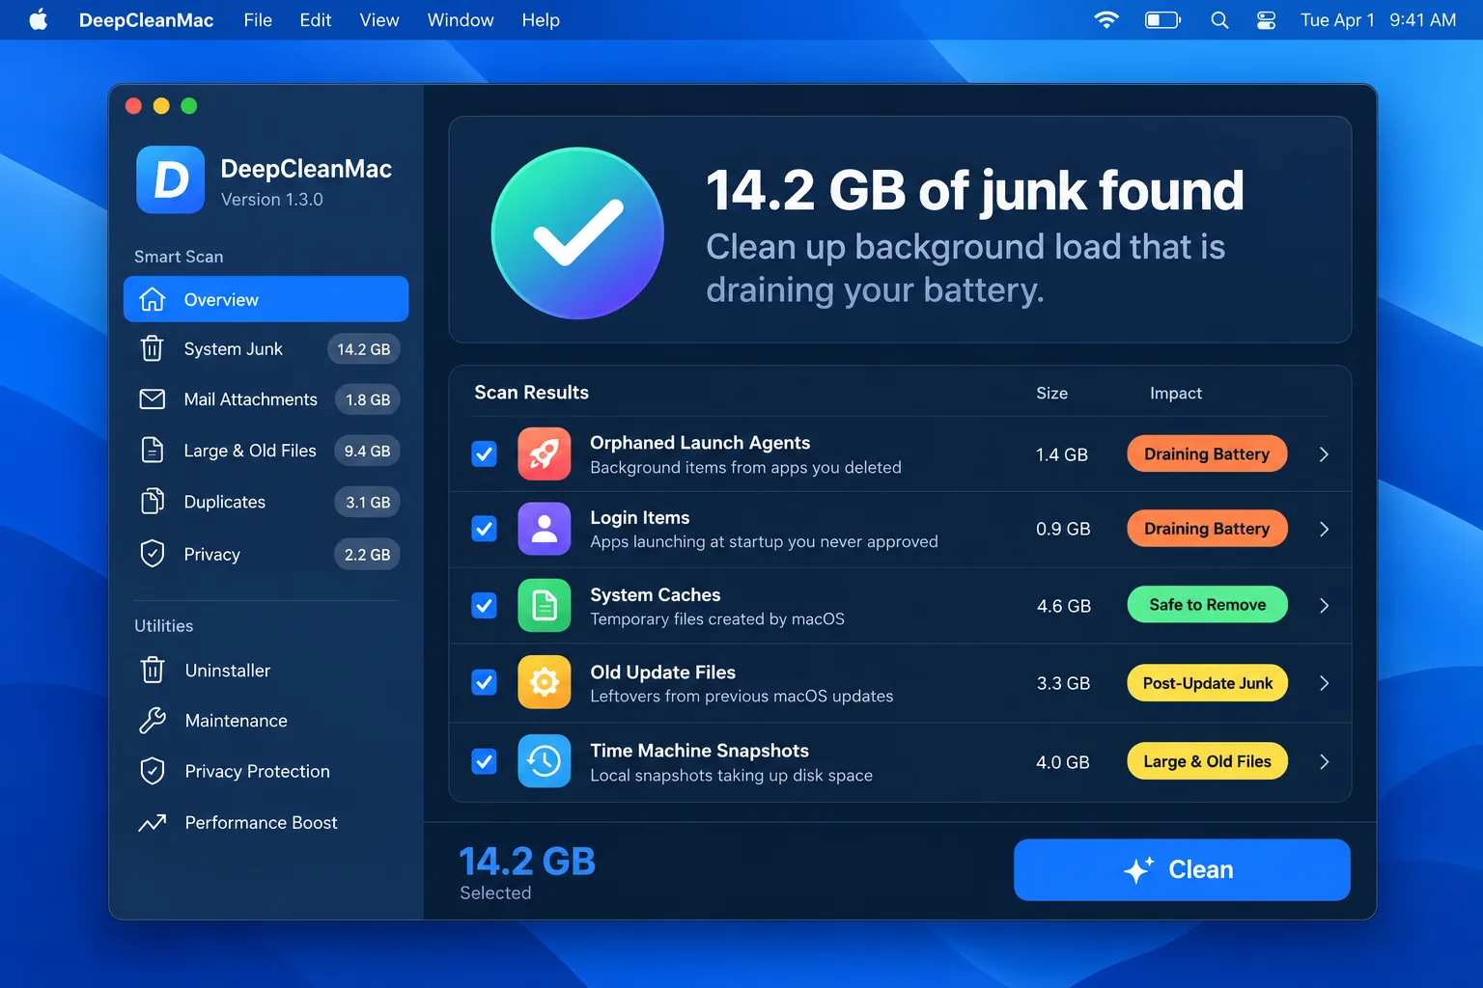Click the Privacy shield icon
1483x988 pixels.
pyautogui.click(x=153, y=554)
